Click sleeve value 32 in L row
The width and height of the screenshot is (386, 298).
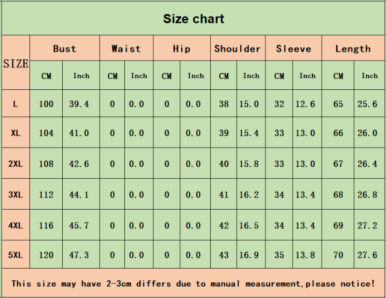click(x=279, y=104)
